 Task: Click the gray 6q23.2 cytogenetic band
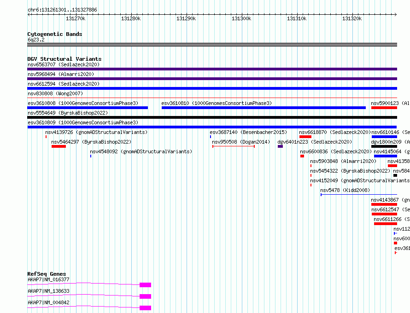pos(212,45)
